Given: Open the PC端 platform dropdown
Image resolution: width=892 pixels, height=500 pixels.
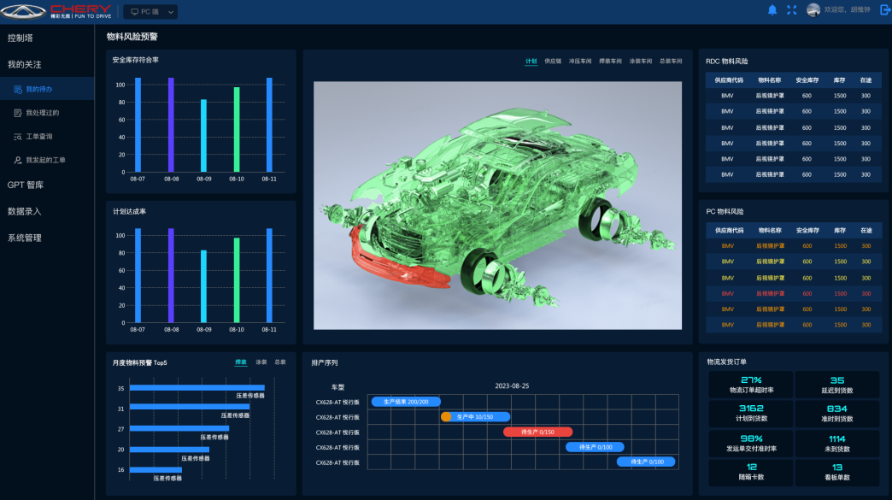Looking at the screenshot, I should point(150,12).
